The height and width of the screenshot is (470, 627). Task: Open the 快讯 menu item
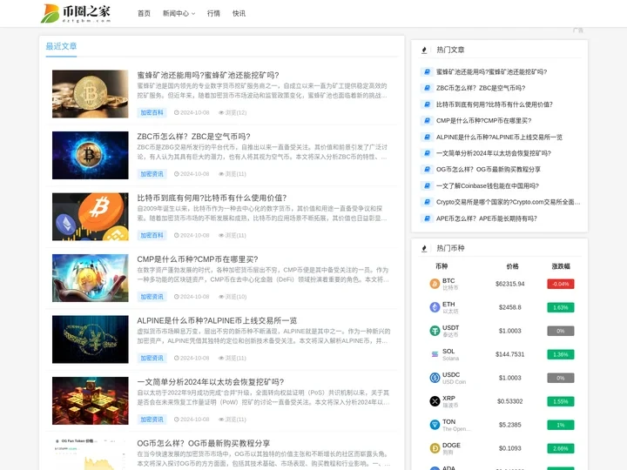click(x=239, y=14)
